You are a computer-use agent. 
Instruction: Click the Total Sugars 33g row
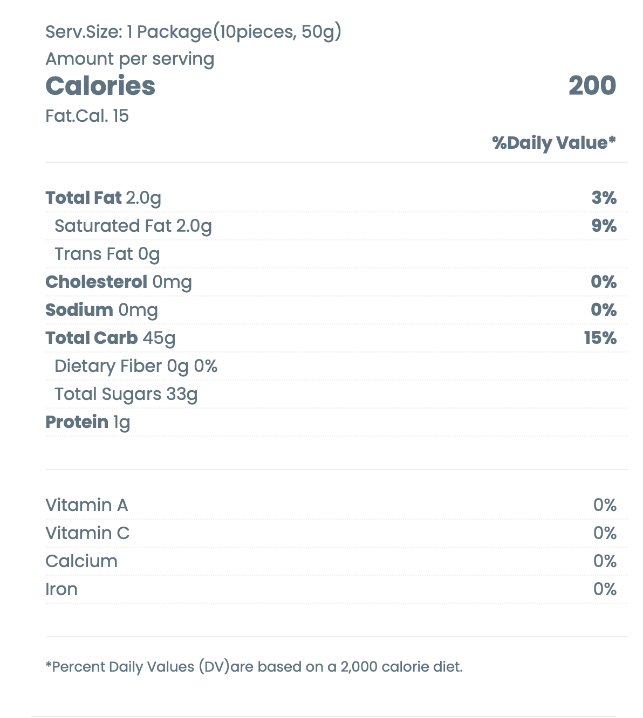pos(126,394)
